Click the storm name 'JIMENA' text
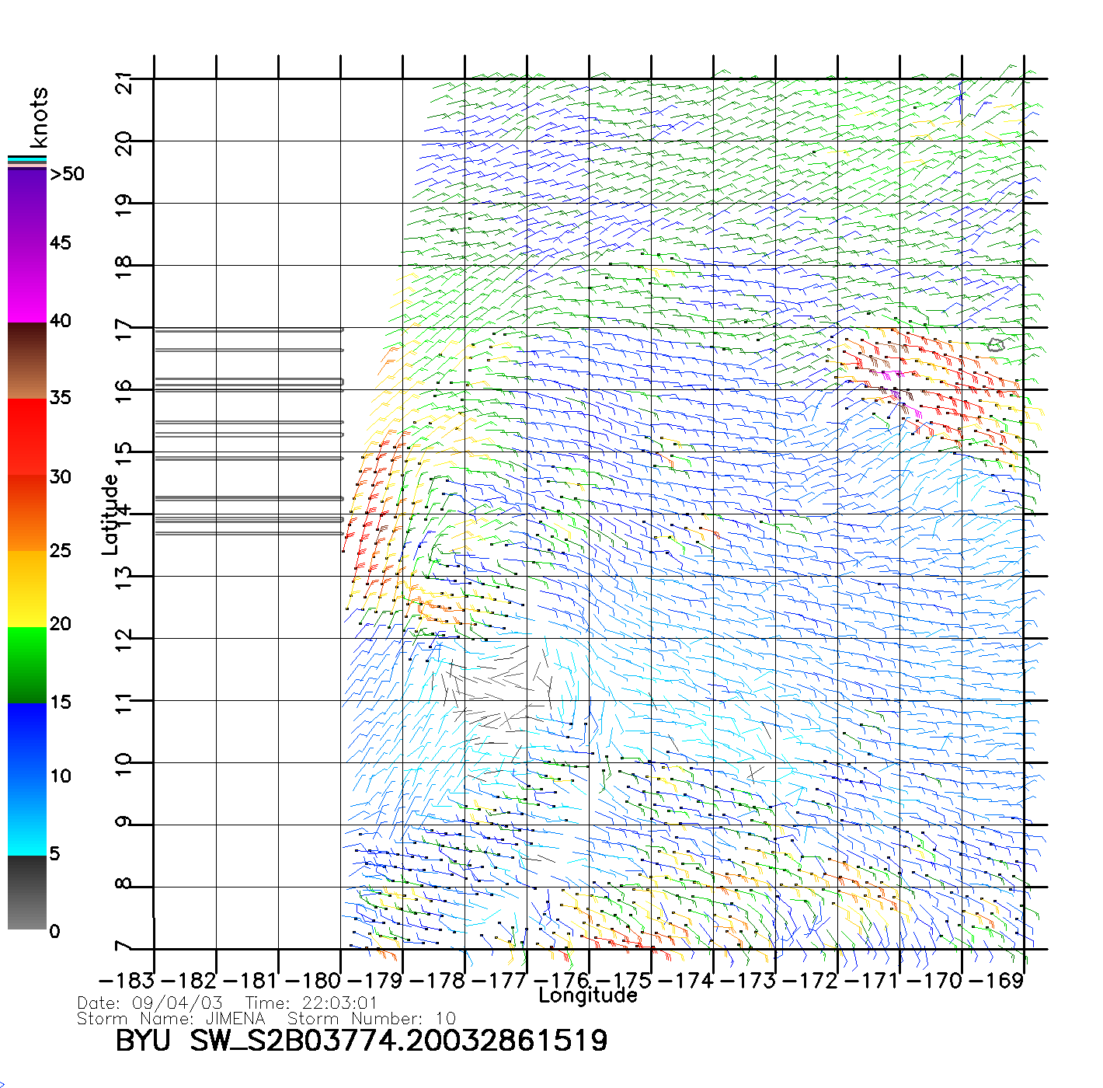 coord(235,1018)
